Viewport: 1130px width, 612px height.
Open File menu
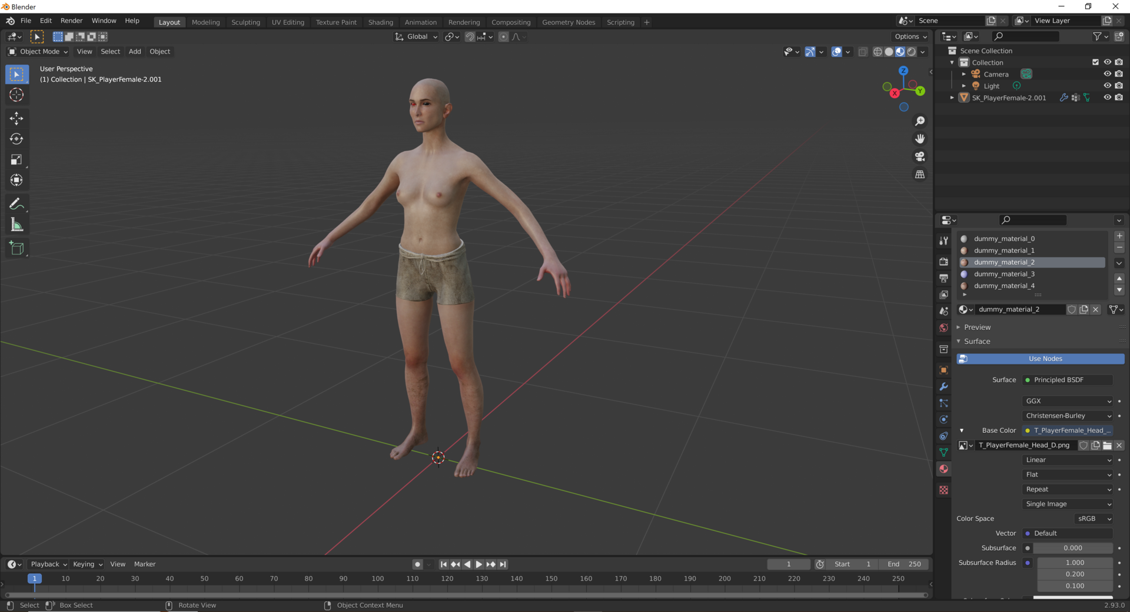pyautogui.click(x=26, y=21)
